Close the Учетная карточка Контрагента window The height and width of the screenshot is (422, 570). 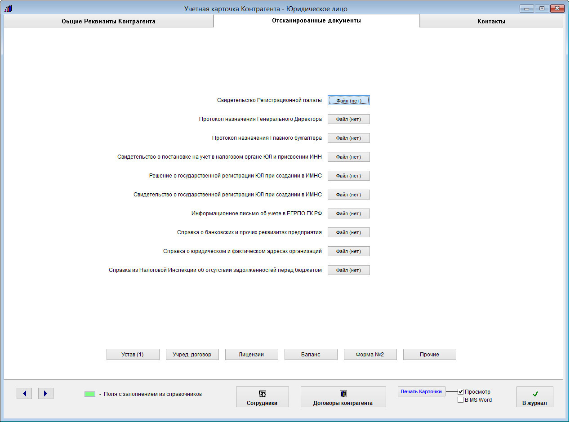[x=557, y=9]
